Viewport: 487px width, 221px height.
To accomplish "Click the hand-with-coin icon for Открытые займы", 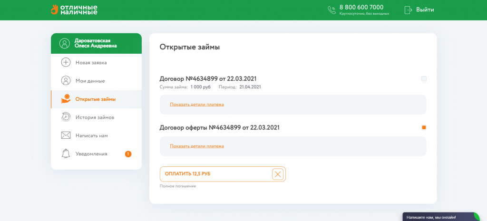I will [66, 99].
